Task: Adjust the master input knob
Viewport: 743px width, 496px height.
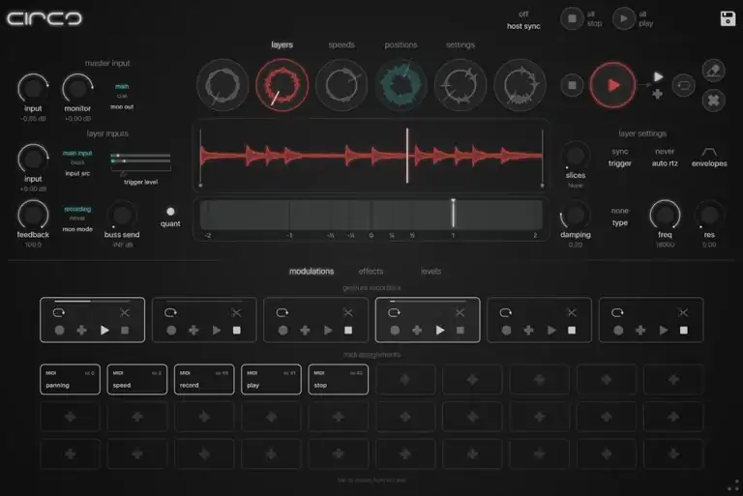Action: [x=33, y=89]
